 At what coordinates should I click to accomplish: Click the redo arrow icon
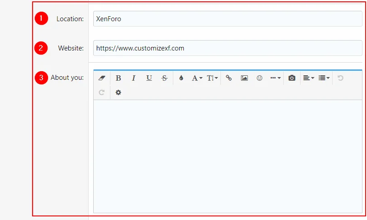[x=101, y=92]
